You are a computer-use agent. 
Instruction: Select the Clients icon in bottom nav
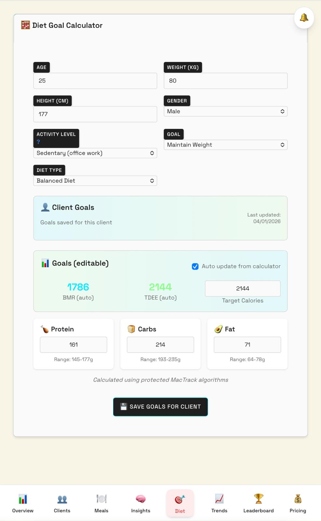pyautogui.click(x=62, y=499)
